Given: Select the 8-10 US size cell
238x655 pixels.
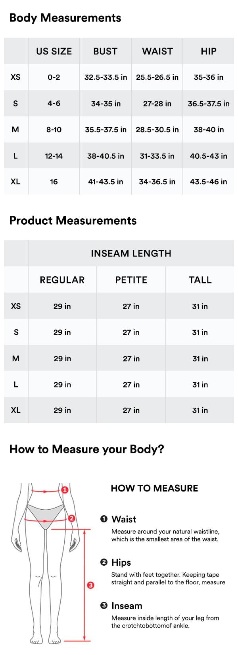Looking at the screenshot, I should click(x=54, y=129).
